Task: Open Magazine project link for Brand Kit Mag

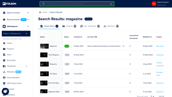Action: click(160, 83)
